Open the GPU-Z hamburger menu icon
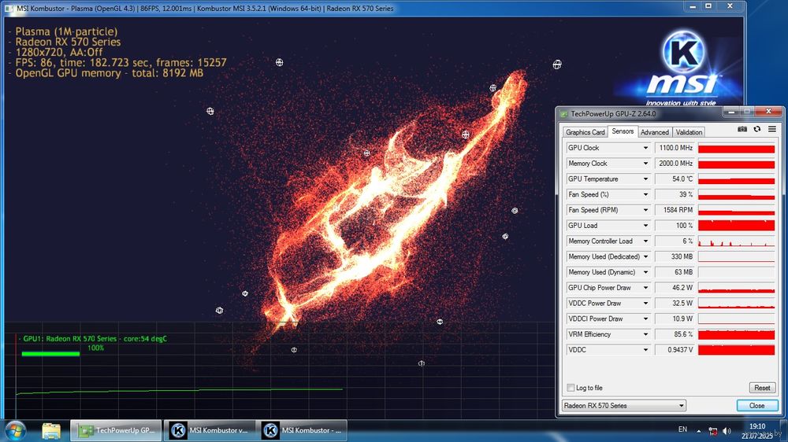The width and height of the screenshot is (788, 442). (x=772, y=130)
